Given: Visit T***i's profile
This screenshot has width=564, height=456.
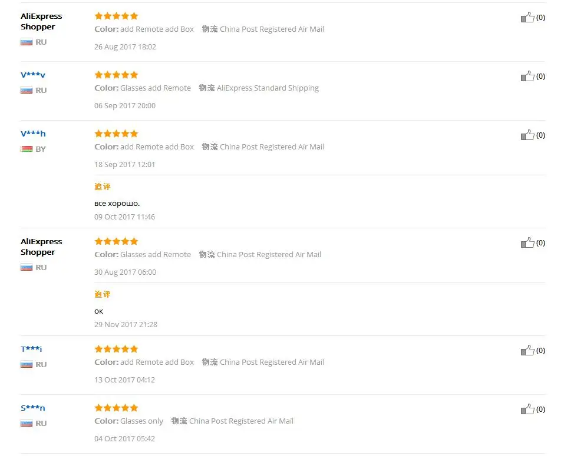Looking at the screenshot, I should click(x=31, y=349).
